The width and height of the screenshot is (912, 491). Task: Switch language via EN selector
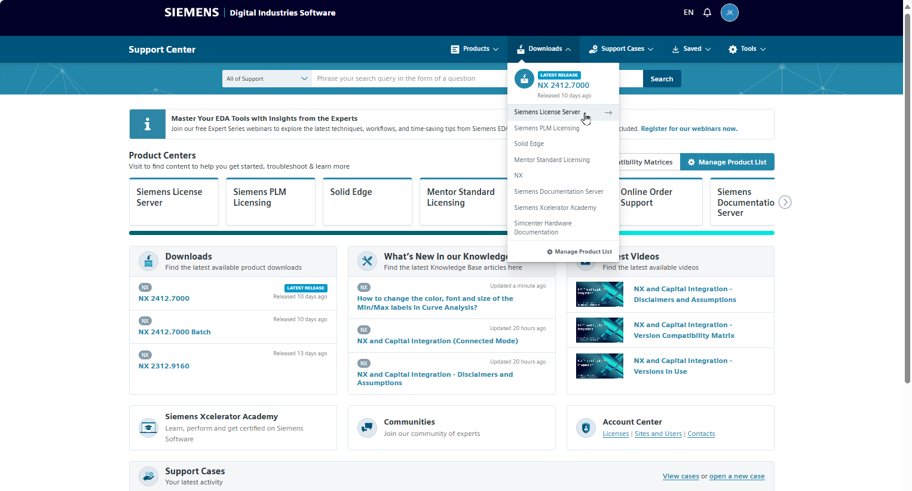click(x=688, y=13)
